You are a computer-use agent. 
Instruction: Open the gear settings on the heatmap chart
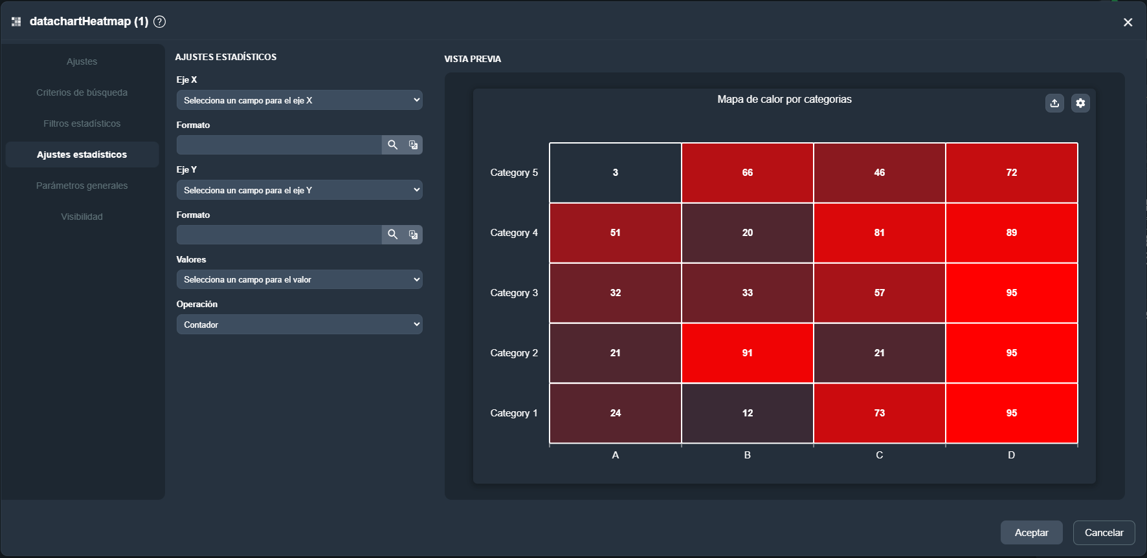pos(1080,103)
